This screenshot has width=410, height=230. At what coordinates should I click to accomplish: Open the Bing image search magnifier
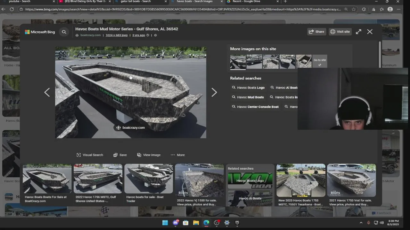click(64, 32)
